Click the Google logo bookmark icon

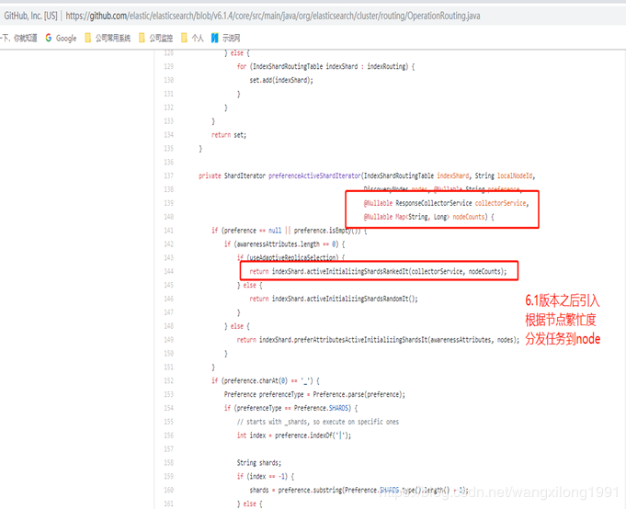pyautogui.click(x=49, y=38)
